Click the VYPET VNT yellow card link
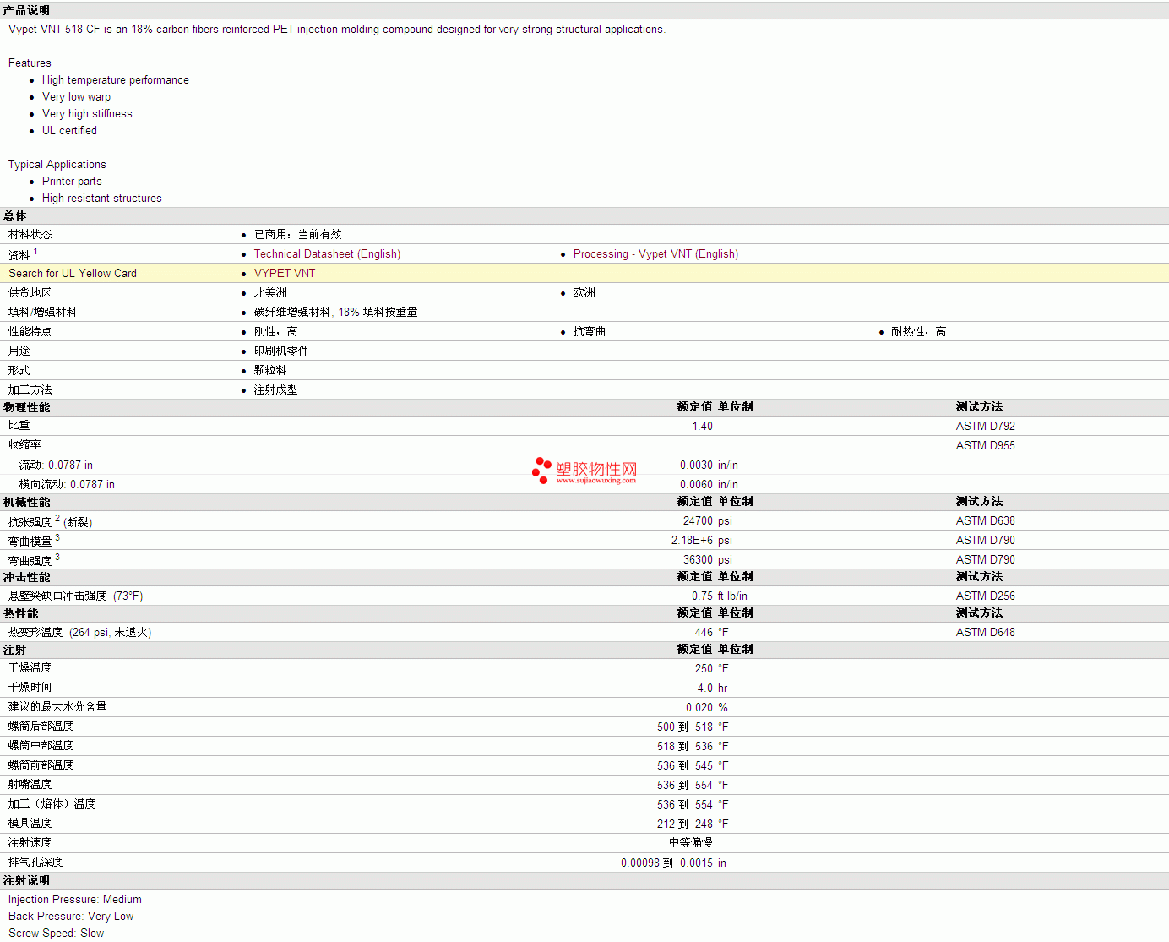The width and height of the screenshot is (1169, 942). (285, 274)
